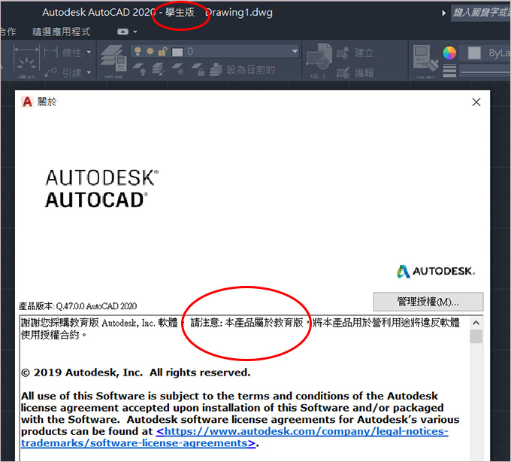Viewport: 511px width, 462px height.
Task: Click the Match Properties icon
Action: coord(425,59)
